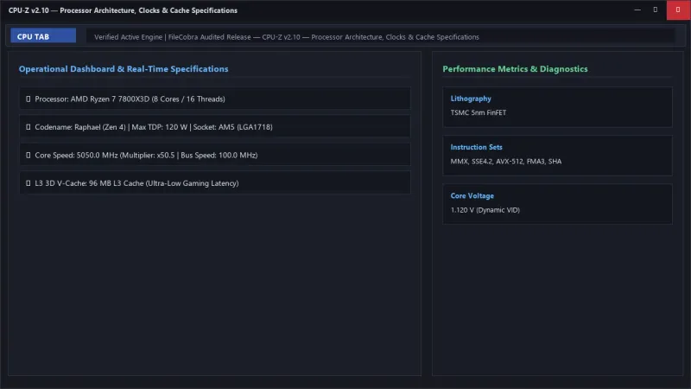The image size is (691, 389).
Task: Click the Performance Metrics & Diagnostics heading
Action: [515, 69]
